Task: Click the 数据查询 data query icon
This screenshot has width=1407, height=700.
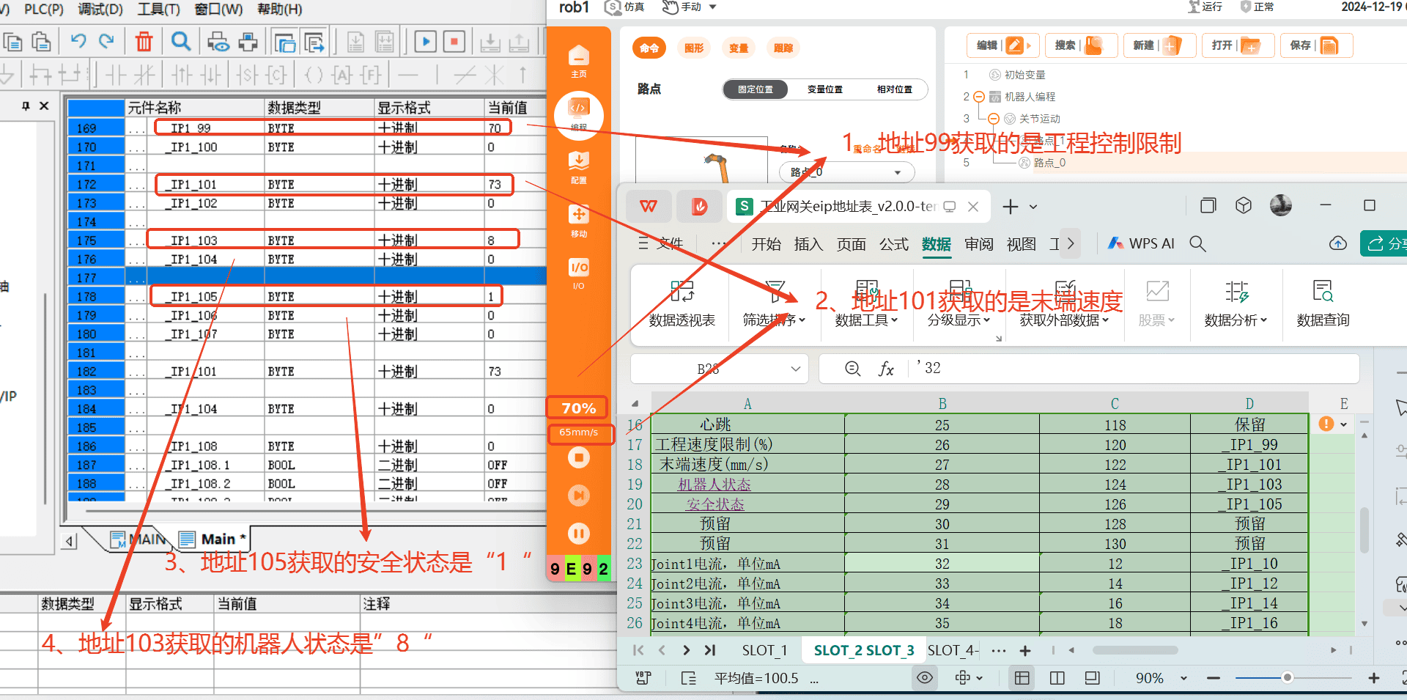Action: (x=1323, y=303)
